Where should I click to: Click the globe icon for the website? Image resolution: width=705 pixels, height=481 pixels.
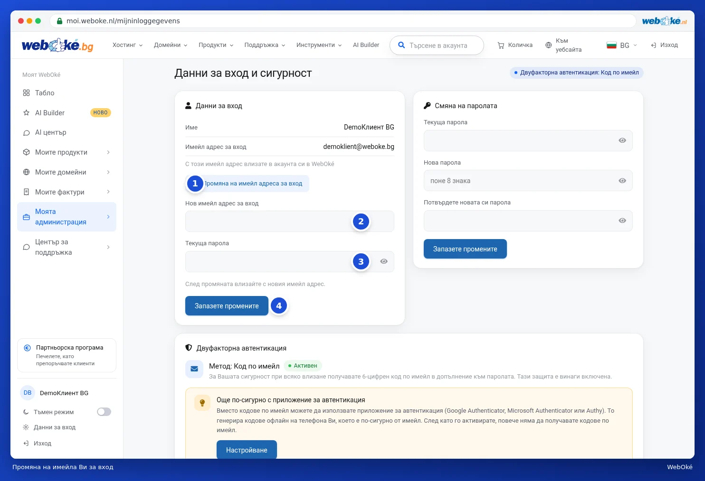pos(548,46)
